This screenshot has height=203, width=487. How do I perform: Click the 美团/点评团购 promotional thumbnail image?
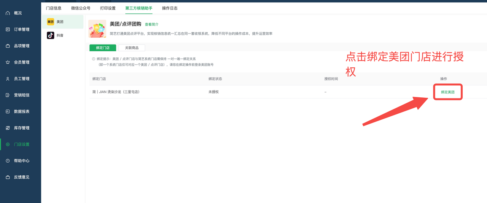(97, 29)
